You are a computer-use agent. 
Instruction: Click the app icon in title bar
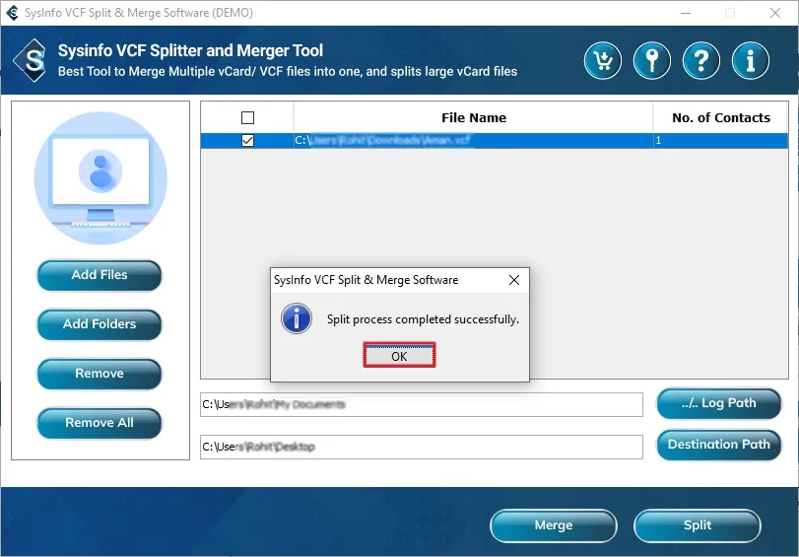tap(12, 13)
